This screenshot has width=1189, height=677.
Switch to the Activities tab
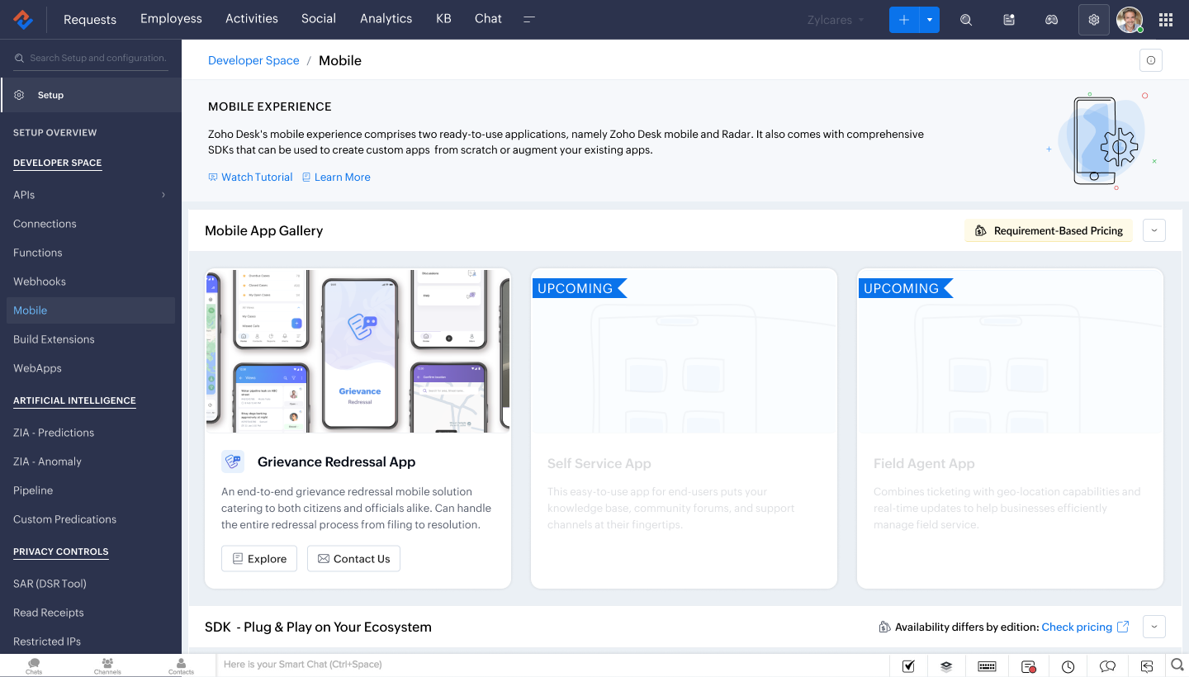(252, 18)
